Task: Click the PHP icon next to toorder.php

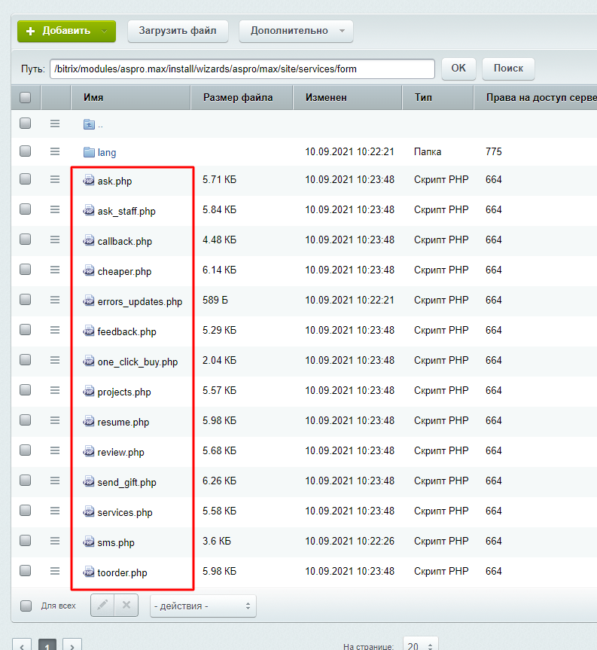Action: [x=89, y=572]
